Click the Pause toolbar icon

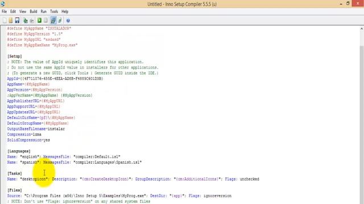tap(45, 20)
